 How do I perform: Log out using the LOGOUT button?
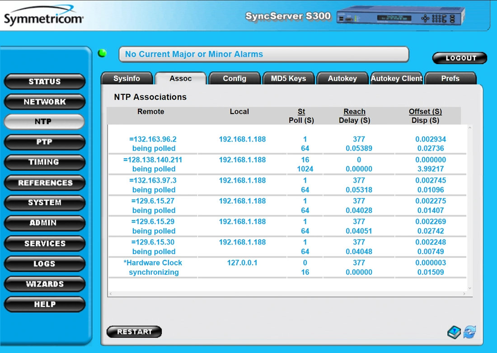(x=459, y=58)
